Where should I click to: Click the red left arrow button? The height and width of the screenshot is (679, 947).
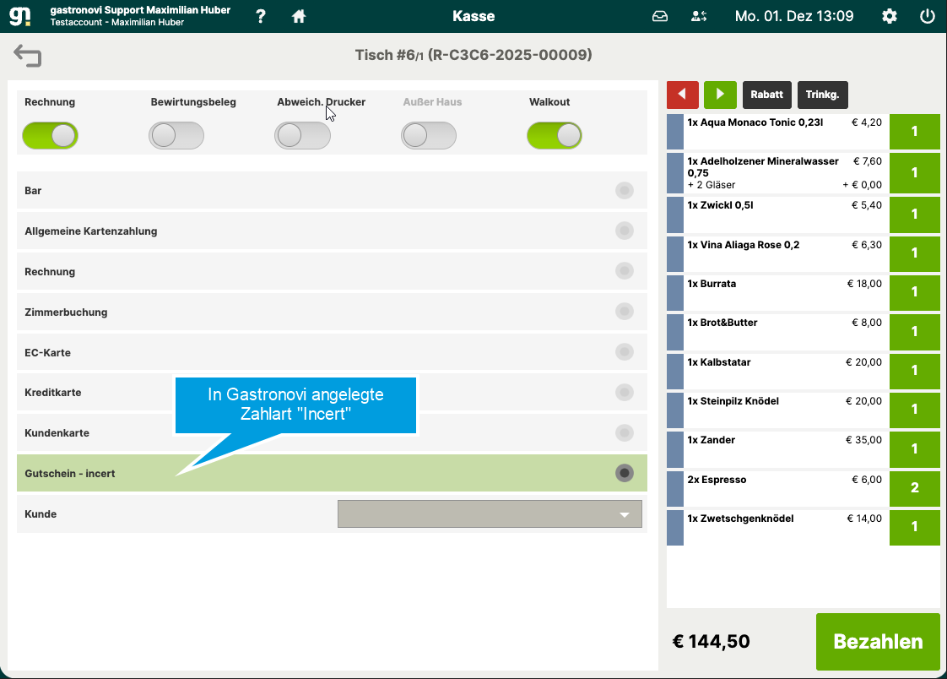pos(683,95)
